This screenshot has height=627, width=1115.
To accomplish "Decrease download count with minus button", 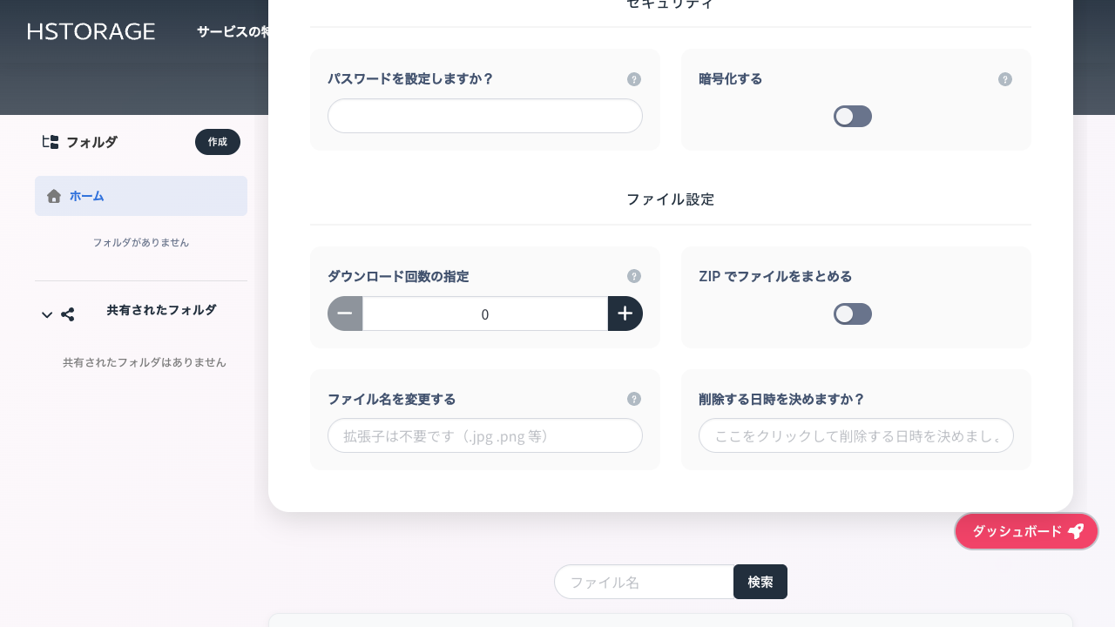I will (345, 313).
